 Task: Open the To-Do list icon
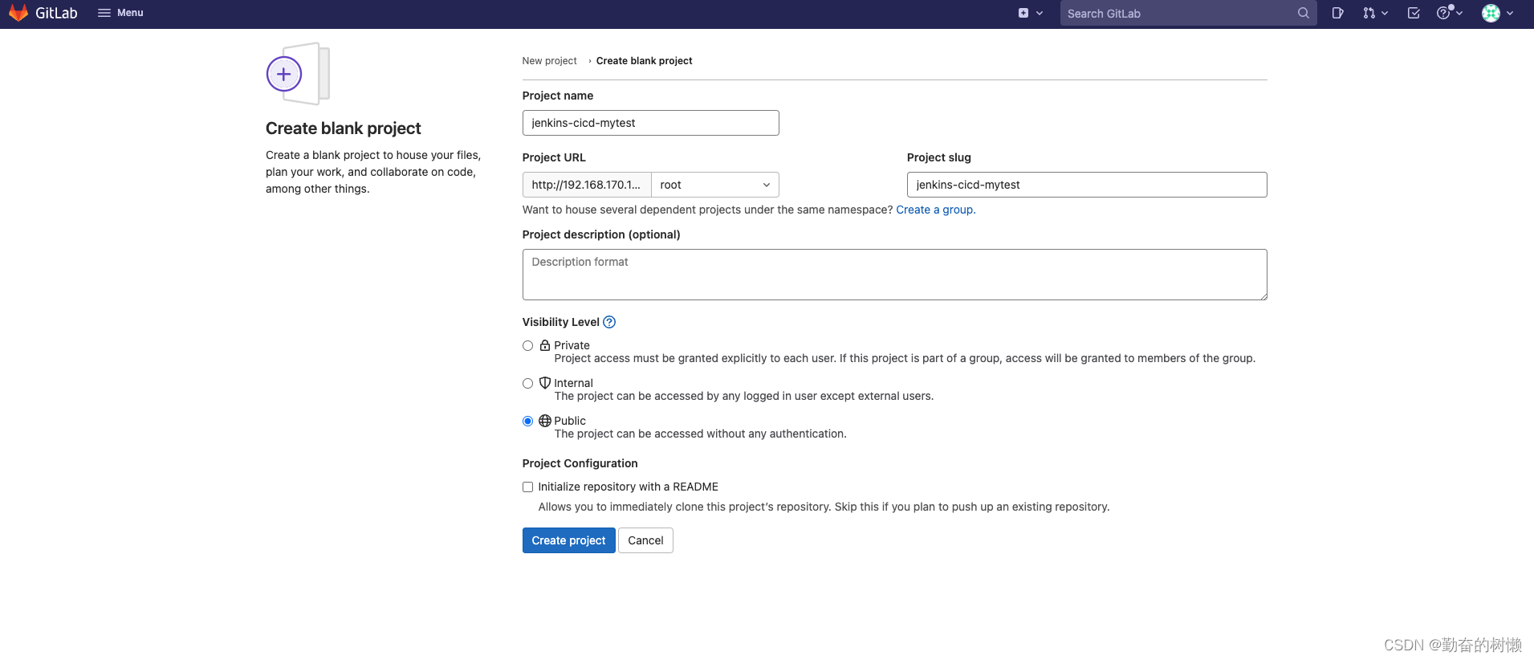pos(1414,13)
